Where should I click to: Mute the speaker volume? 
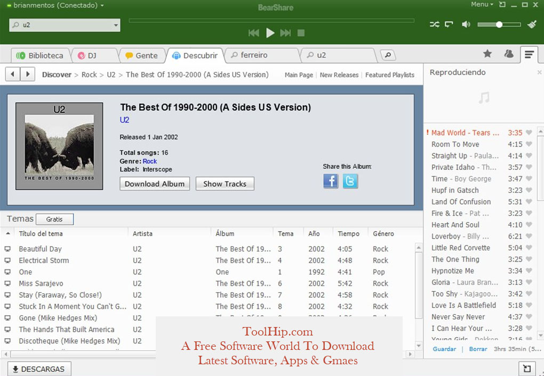click(466, 24)
